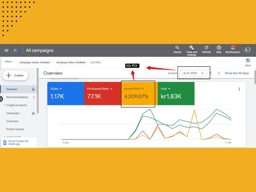Click Add filter
The height and width of the screenshot is (192, 256).
(96, 62)
